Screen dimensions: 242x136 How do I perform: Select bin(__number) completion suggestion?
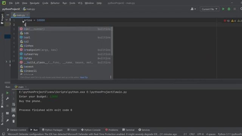65,29
